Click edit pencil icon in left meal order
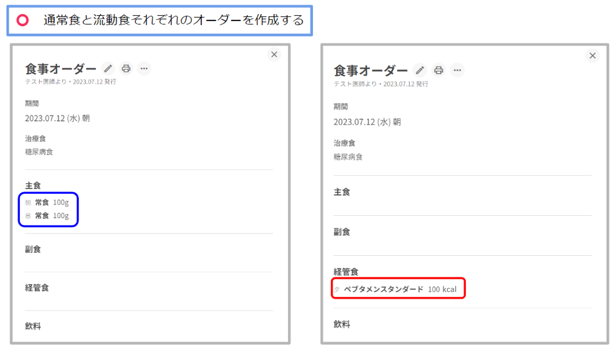 click(x=108, y=69)
